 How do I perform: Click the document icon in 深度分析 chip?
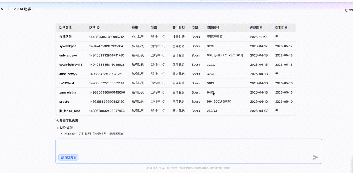tap(62, 157)
